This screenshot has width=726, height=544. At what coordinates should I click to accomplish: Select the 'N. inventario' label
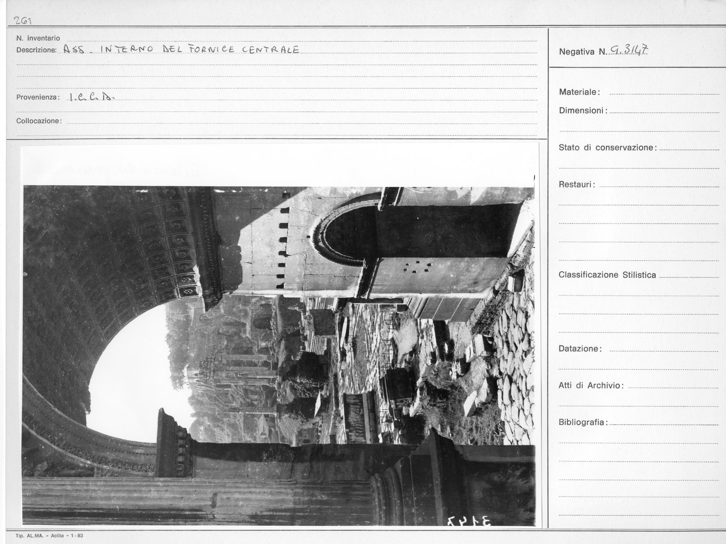[x=38, y=38]
